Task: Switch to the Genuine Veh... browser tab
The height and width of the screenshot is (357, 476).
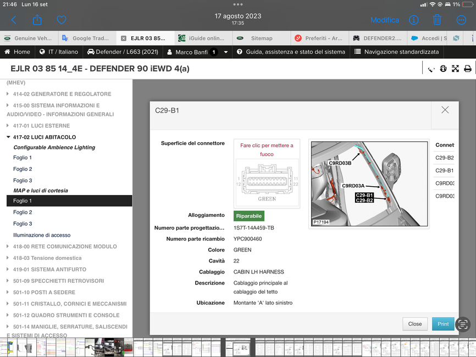Action: click(29, 38)
